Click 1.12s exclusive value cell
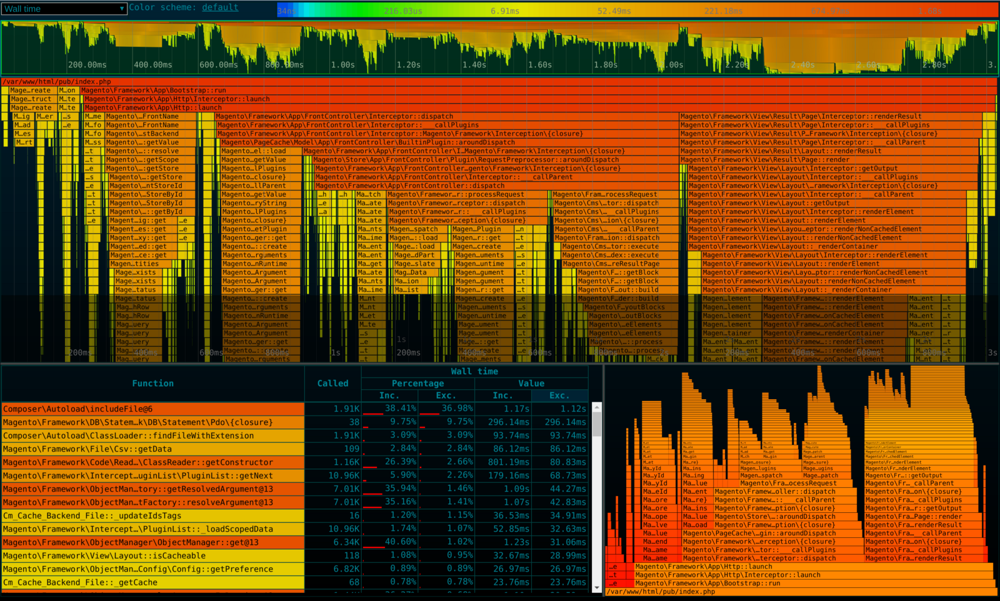 (559, 409)
